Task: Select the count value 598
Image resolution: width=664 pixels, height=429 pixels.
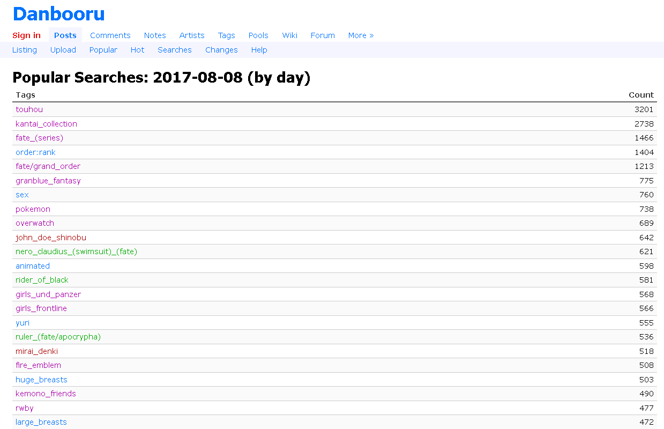Action: point(646,266)
